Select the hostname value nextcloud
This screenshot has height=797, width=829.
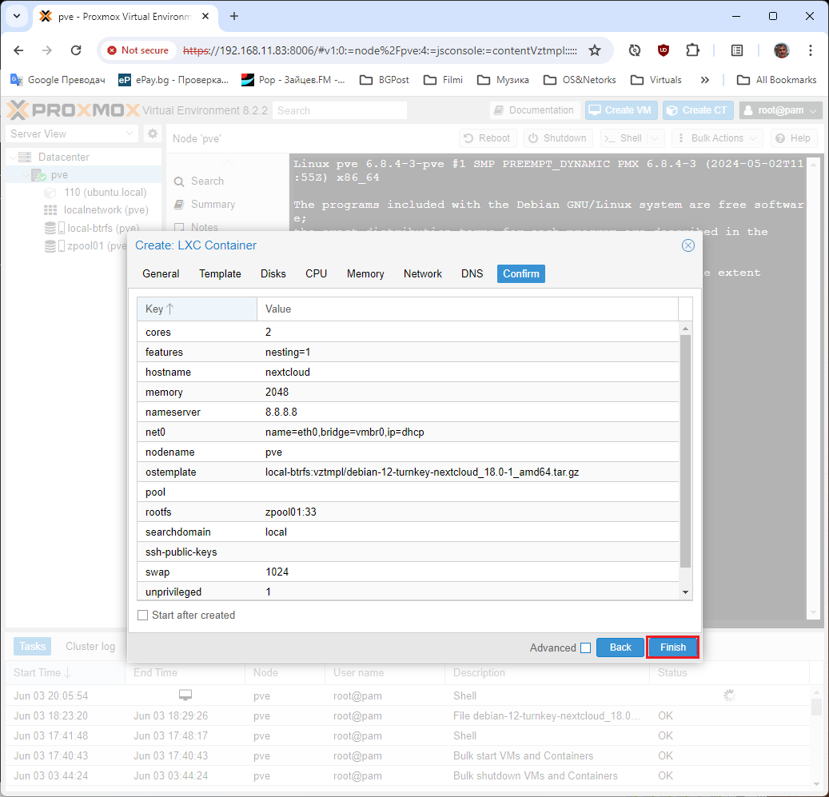click(288, 372)
